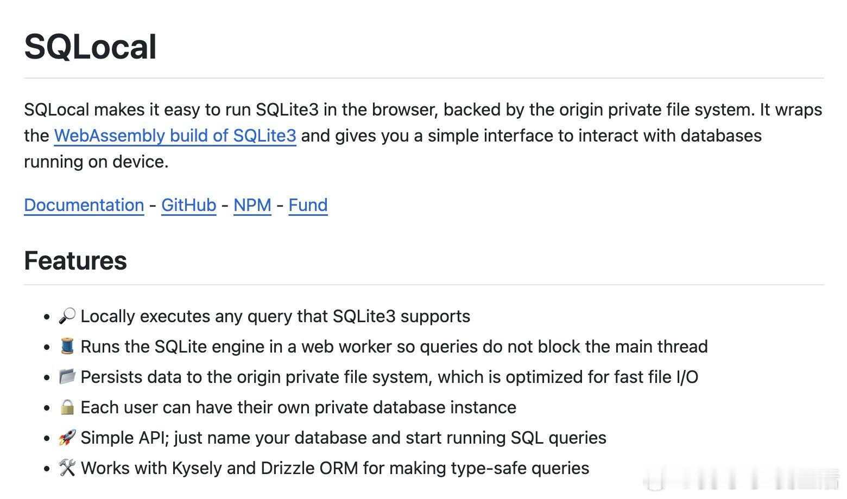Visit the GitHub link
The height and width of the screenshot is (499, 847).
point(188,205)
